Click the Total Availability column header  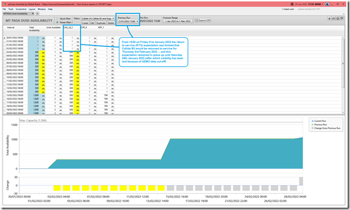pos(34,29)
